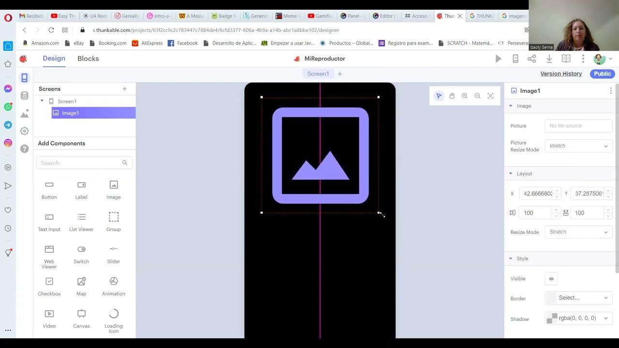Click the share project icon
The height and width of the screenshot is (348, 619).
[531, 58]
